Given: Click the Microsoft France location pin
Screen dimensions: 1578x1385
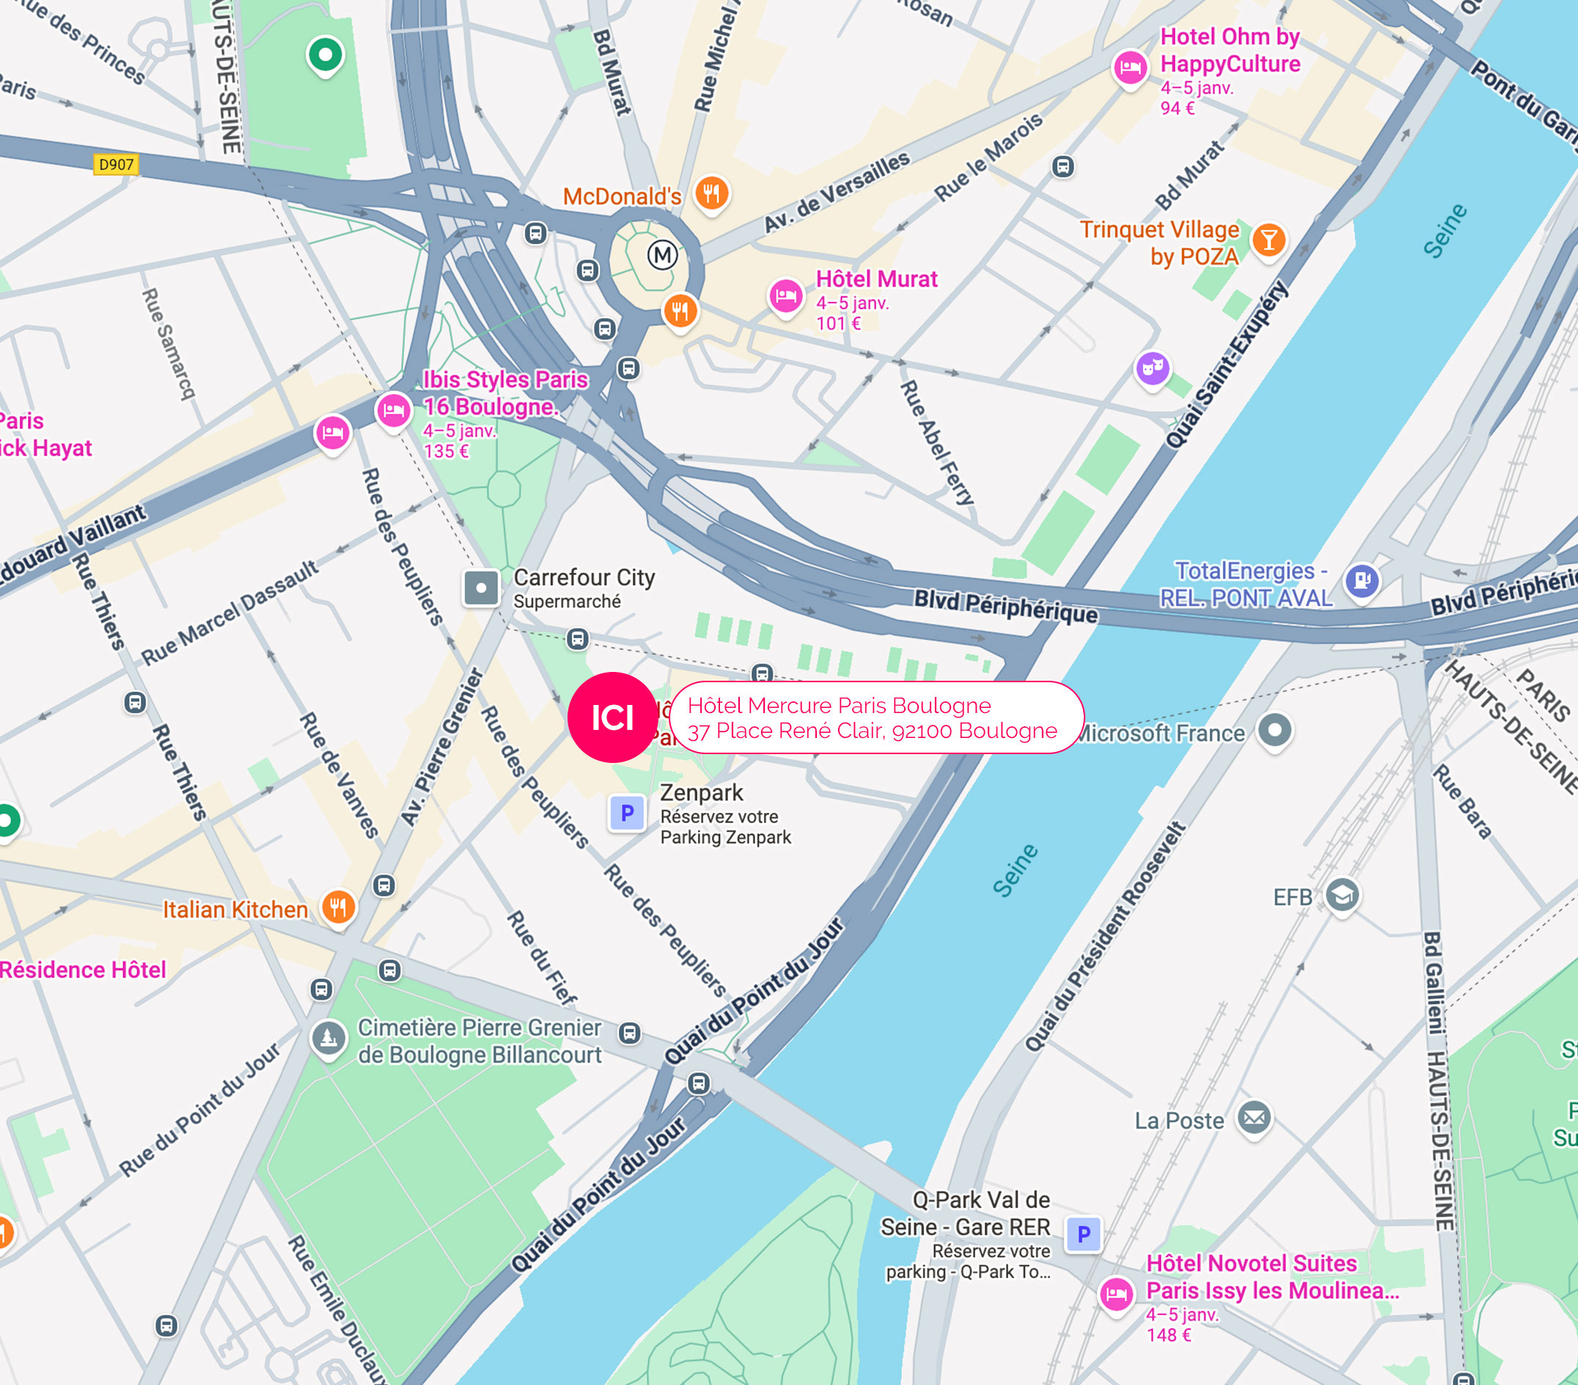Looking at the screenshot, I should [1274, 730].
